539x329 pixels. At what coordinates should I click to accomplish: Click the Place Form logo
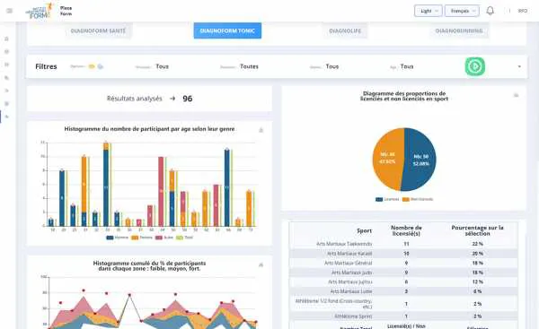point(40,11)
